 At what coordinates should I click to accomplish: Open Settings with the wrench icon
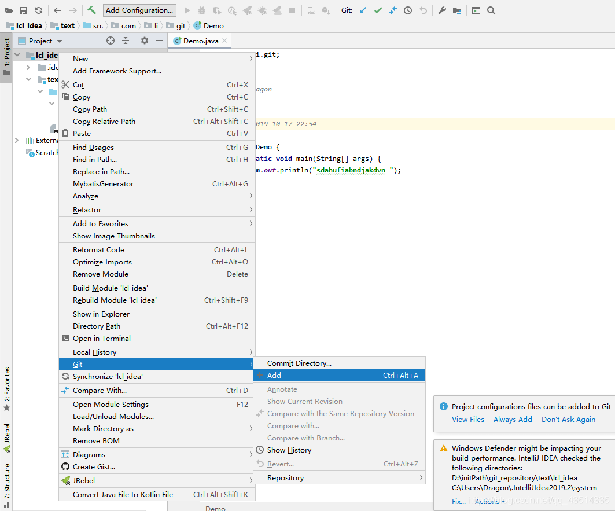(442, 10)
